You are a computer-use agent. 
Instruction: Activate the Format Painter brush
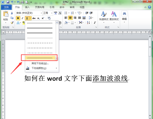pyautogui.click(x=12, y=23)
